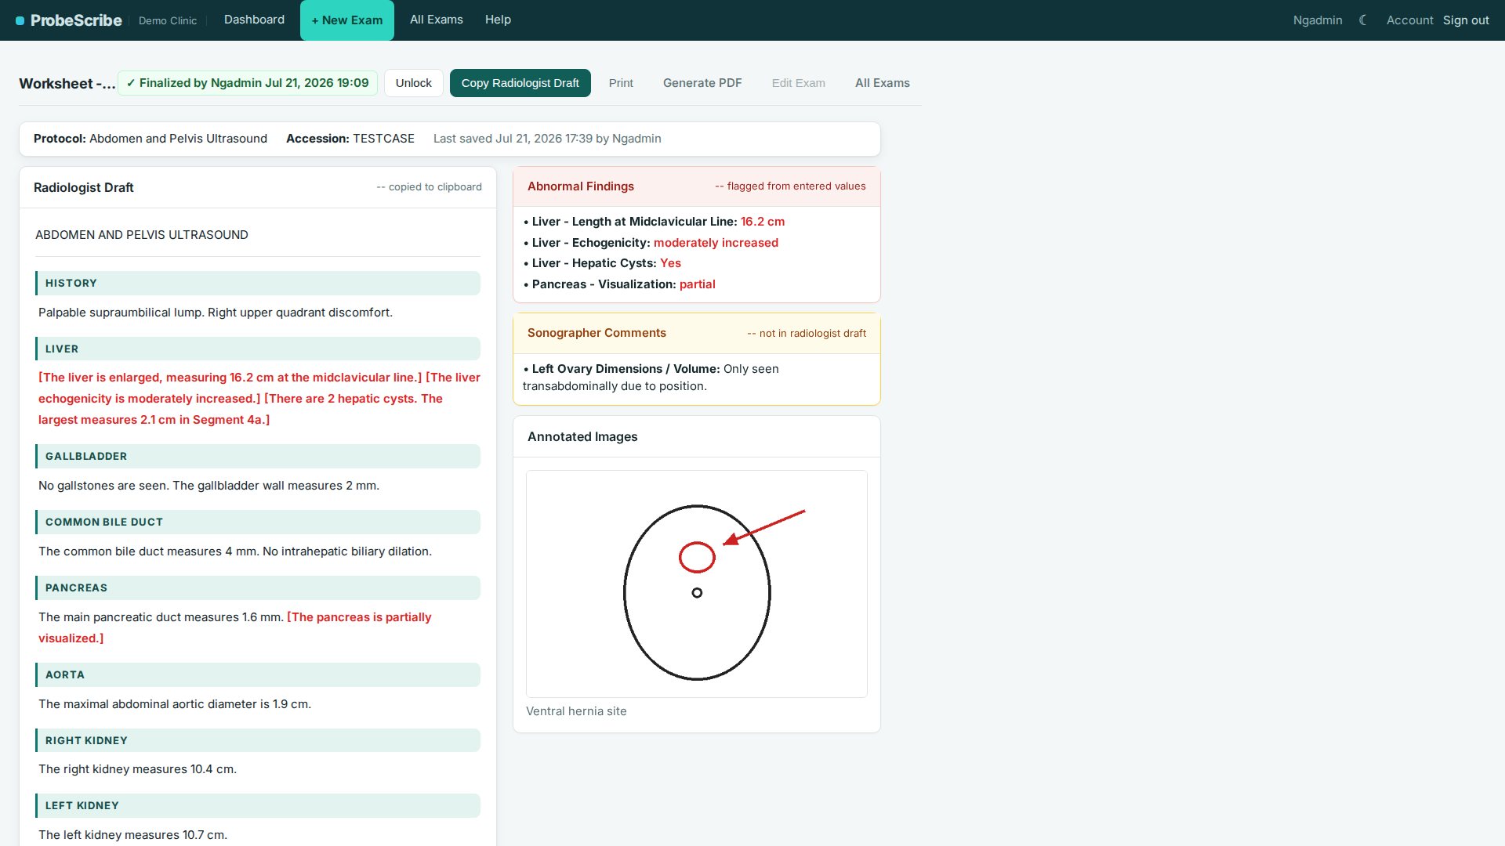
Task: Click the Liver Length 16.2 cm finding
Action: (x=655, y=222)
